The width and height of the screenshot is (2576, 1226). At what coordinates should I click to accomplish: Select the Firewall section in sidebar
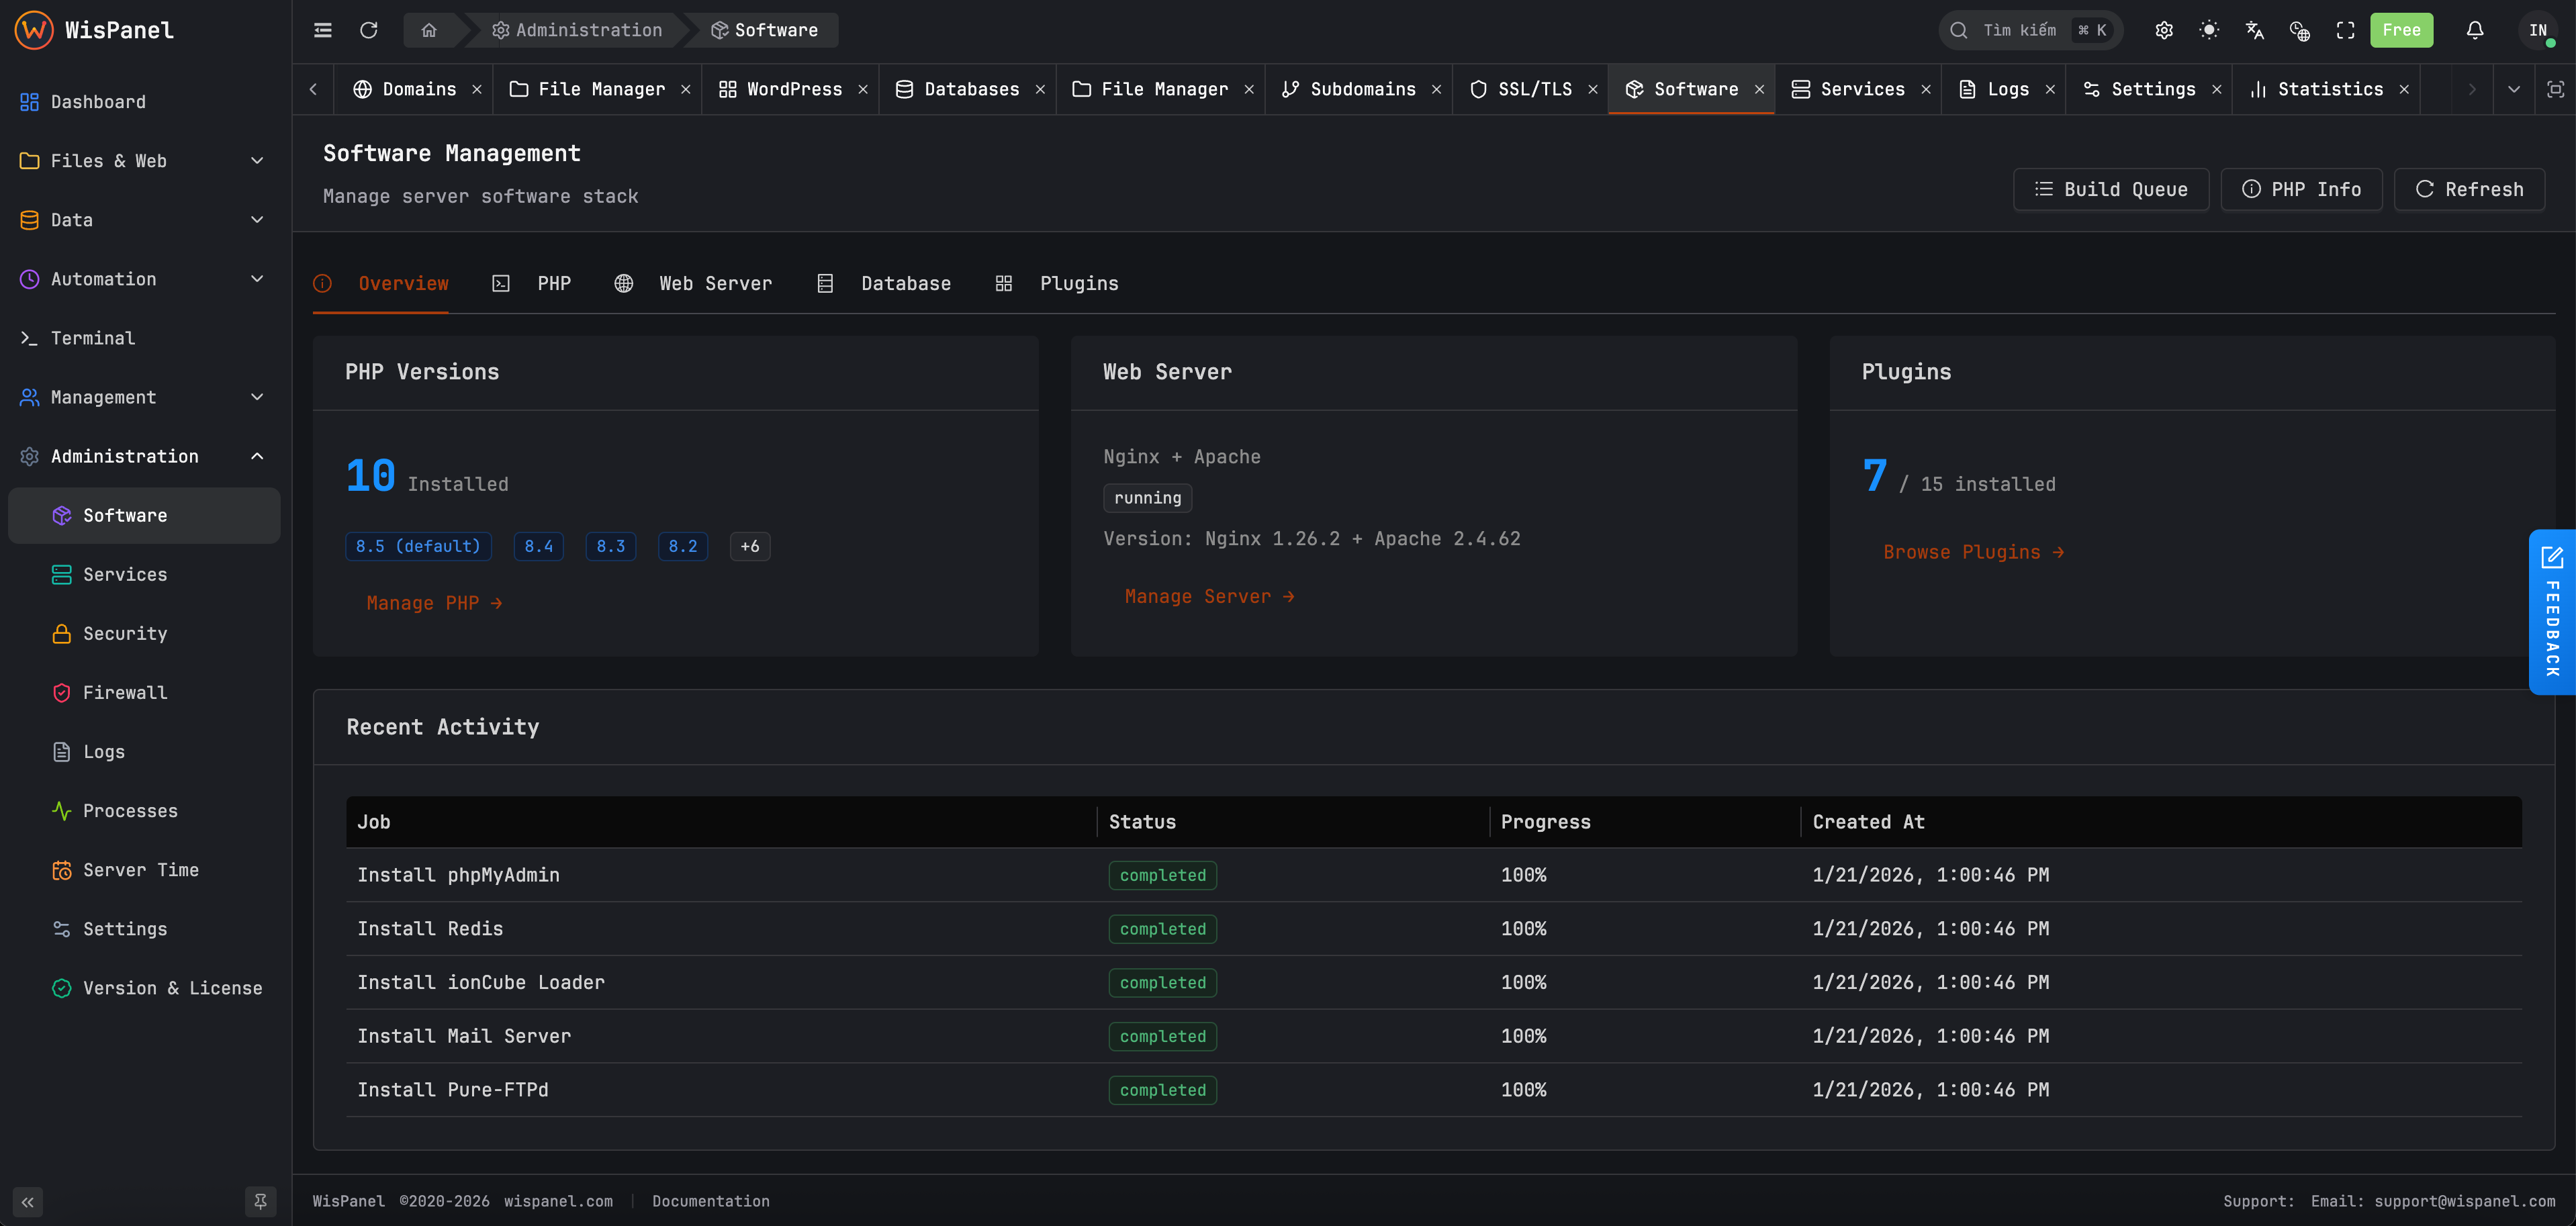[124, 692]
